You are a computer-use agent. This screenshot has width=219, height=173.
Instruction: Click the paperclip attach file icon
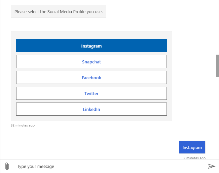coord(7,166)
